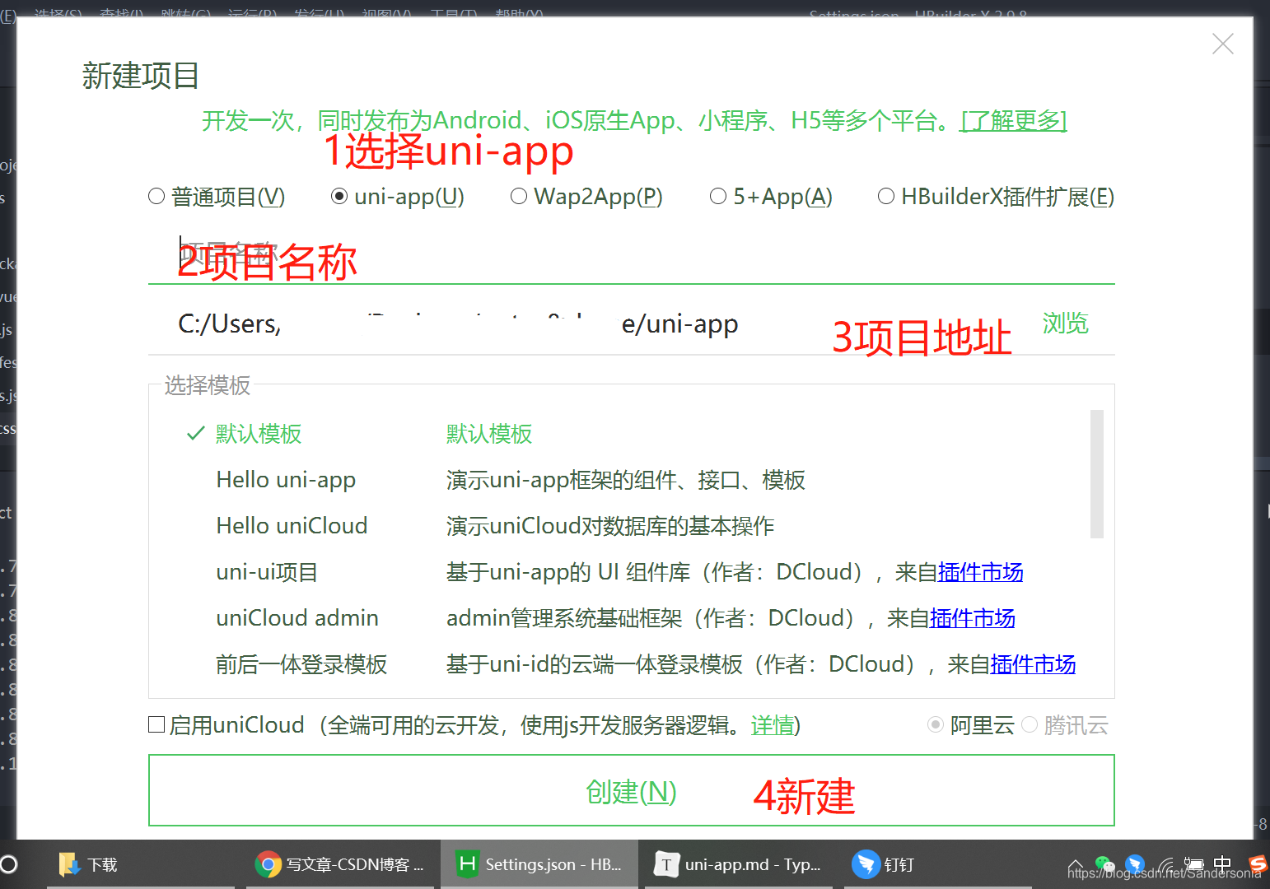Click the template list scrollbar
The width and height of the screenshot is (1270, 889).
point(1096,474)
